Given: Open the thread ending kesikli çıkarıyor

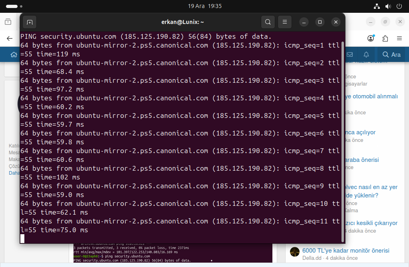Looking at the screenshot, I should 371,223.
